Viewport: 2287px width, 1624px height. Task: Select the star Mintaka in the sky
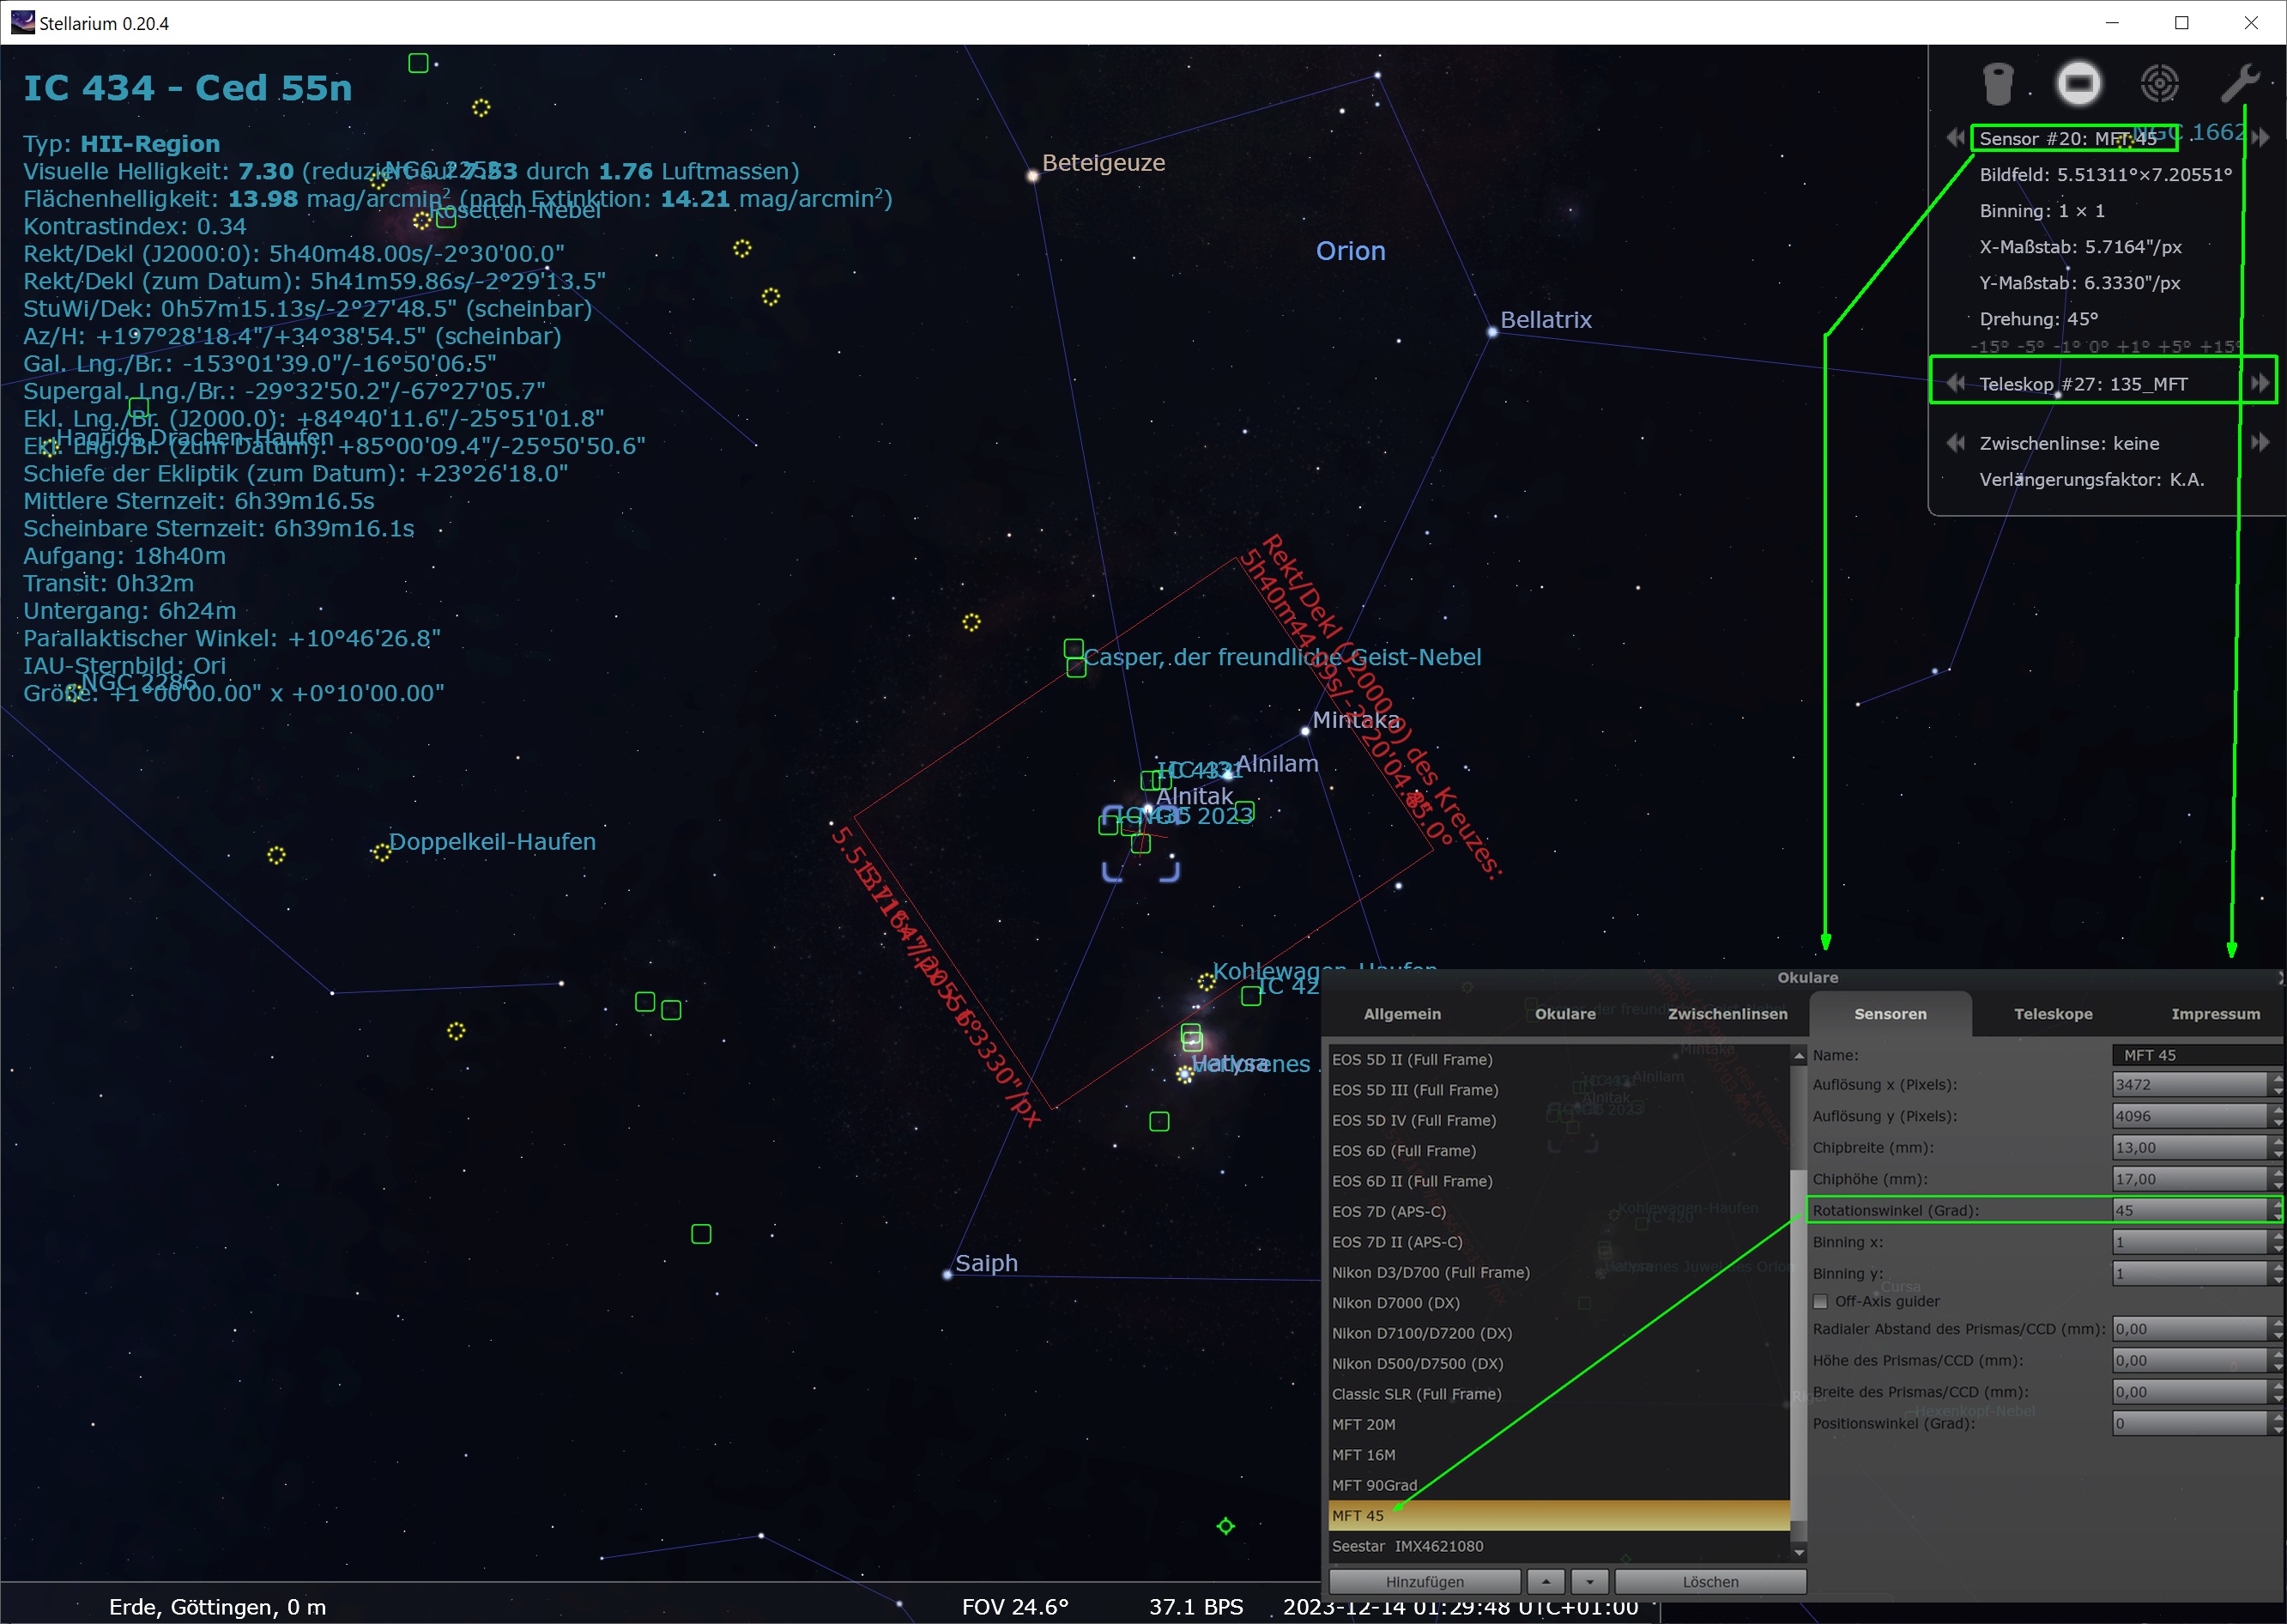(x=1305, y=731)
